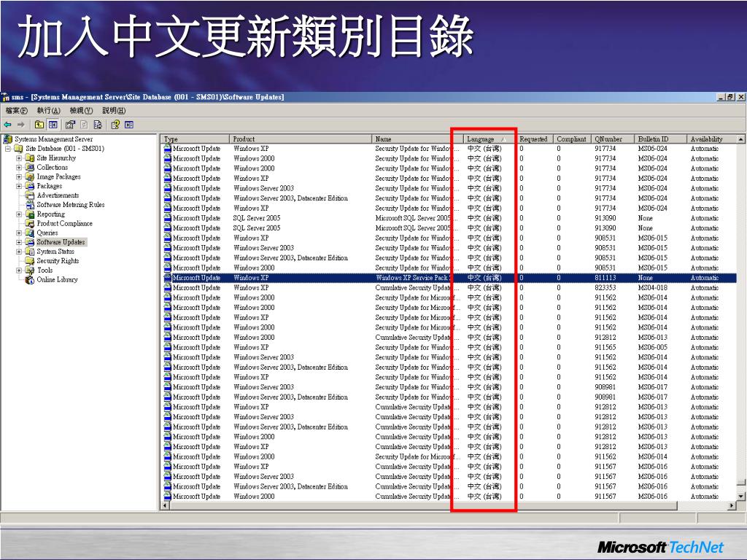Click the Advertisements node icon
The width and height of the screenshot is (747, 560).
(29, 195)
